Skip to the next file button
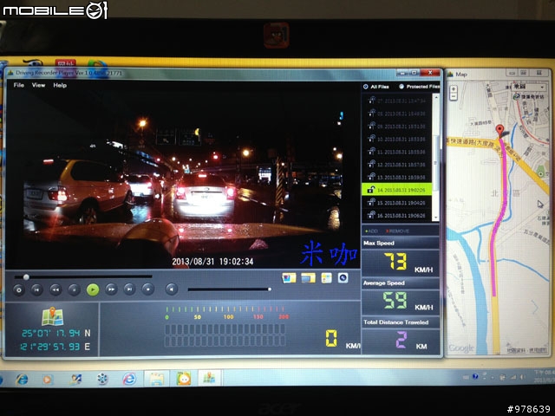Screen dimensions: 555x416 pyautogui.click(x=129, y=289)
